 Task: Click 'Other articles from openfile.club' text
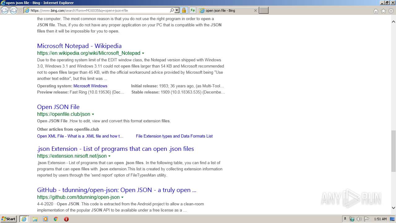coord(68,129)
